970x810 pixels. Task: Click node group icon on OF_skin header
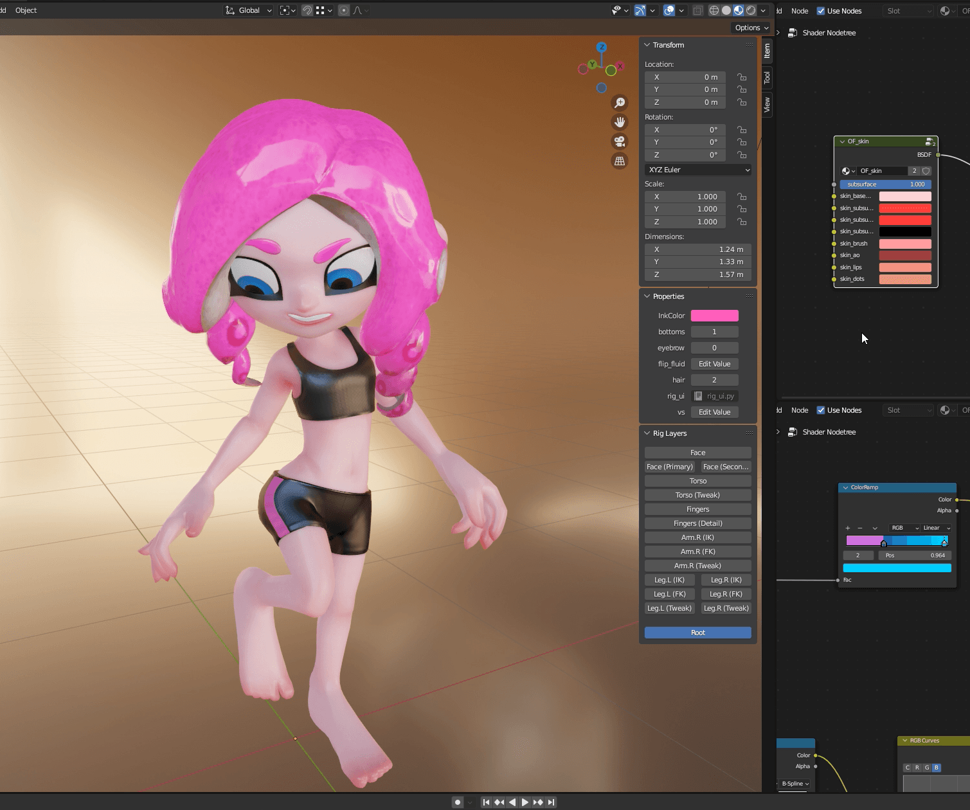(930, 141)
